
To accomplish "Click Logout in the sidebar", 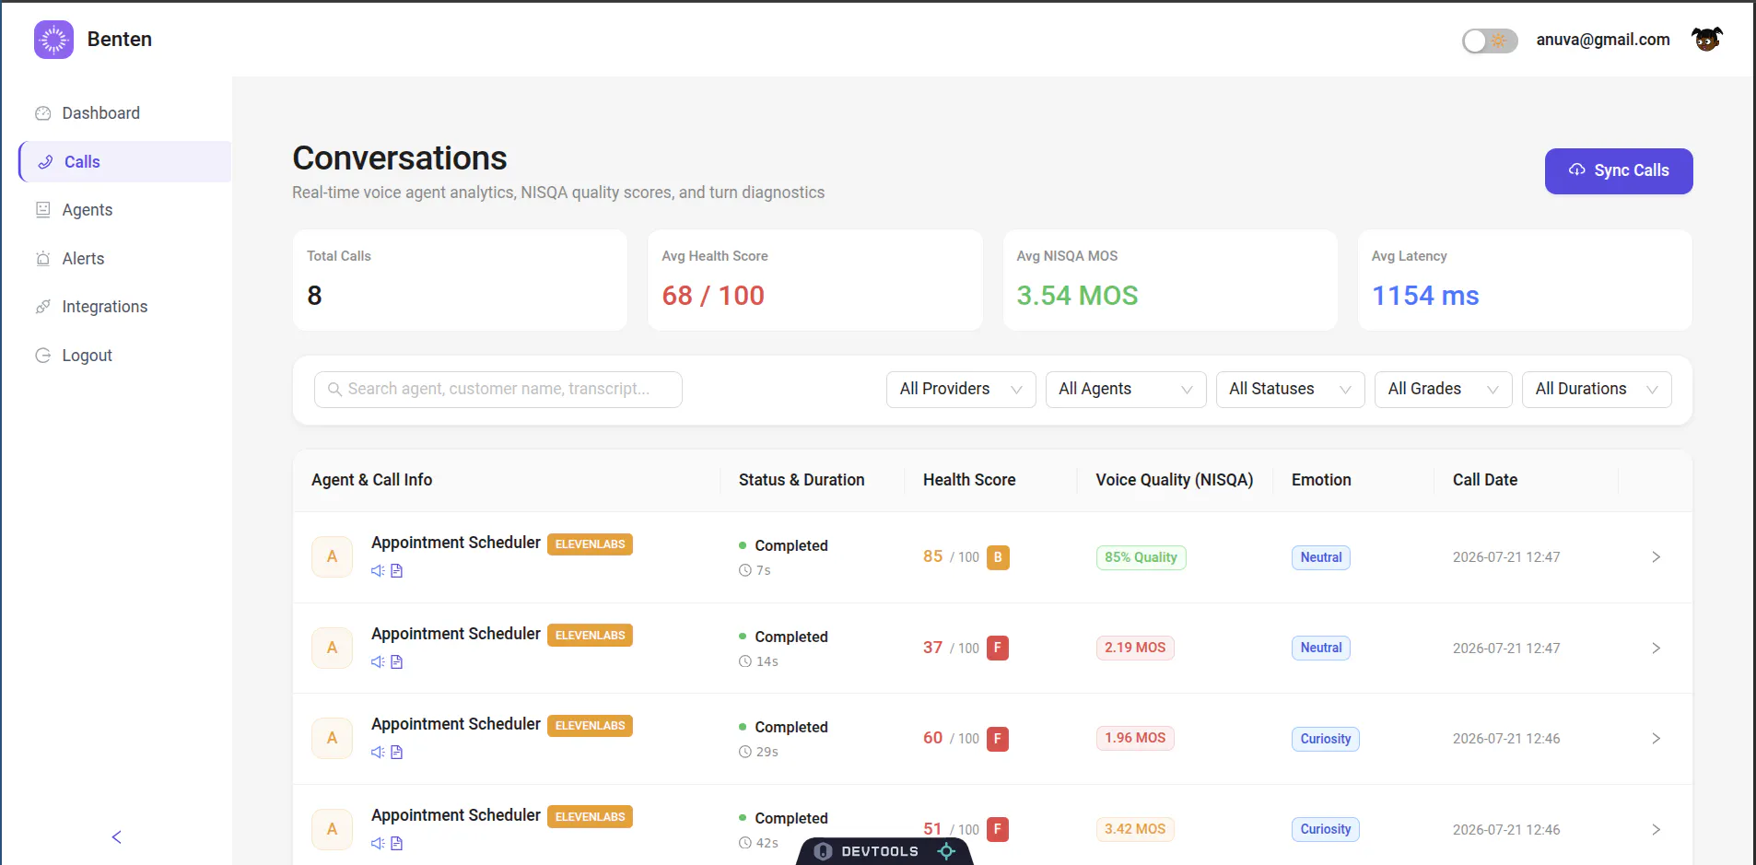I will pos(87,356).
